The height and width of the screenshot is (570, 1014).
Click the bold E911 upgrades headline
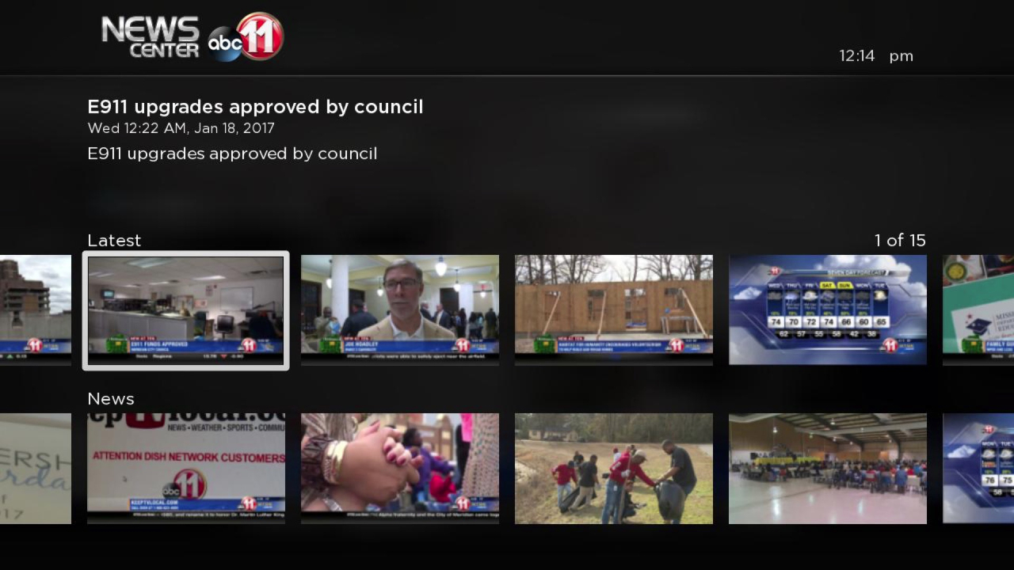pyautogui.click(x=255, y=107)
